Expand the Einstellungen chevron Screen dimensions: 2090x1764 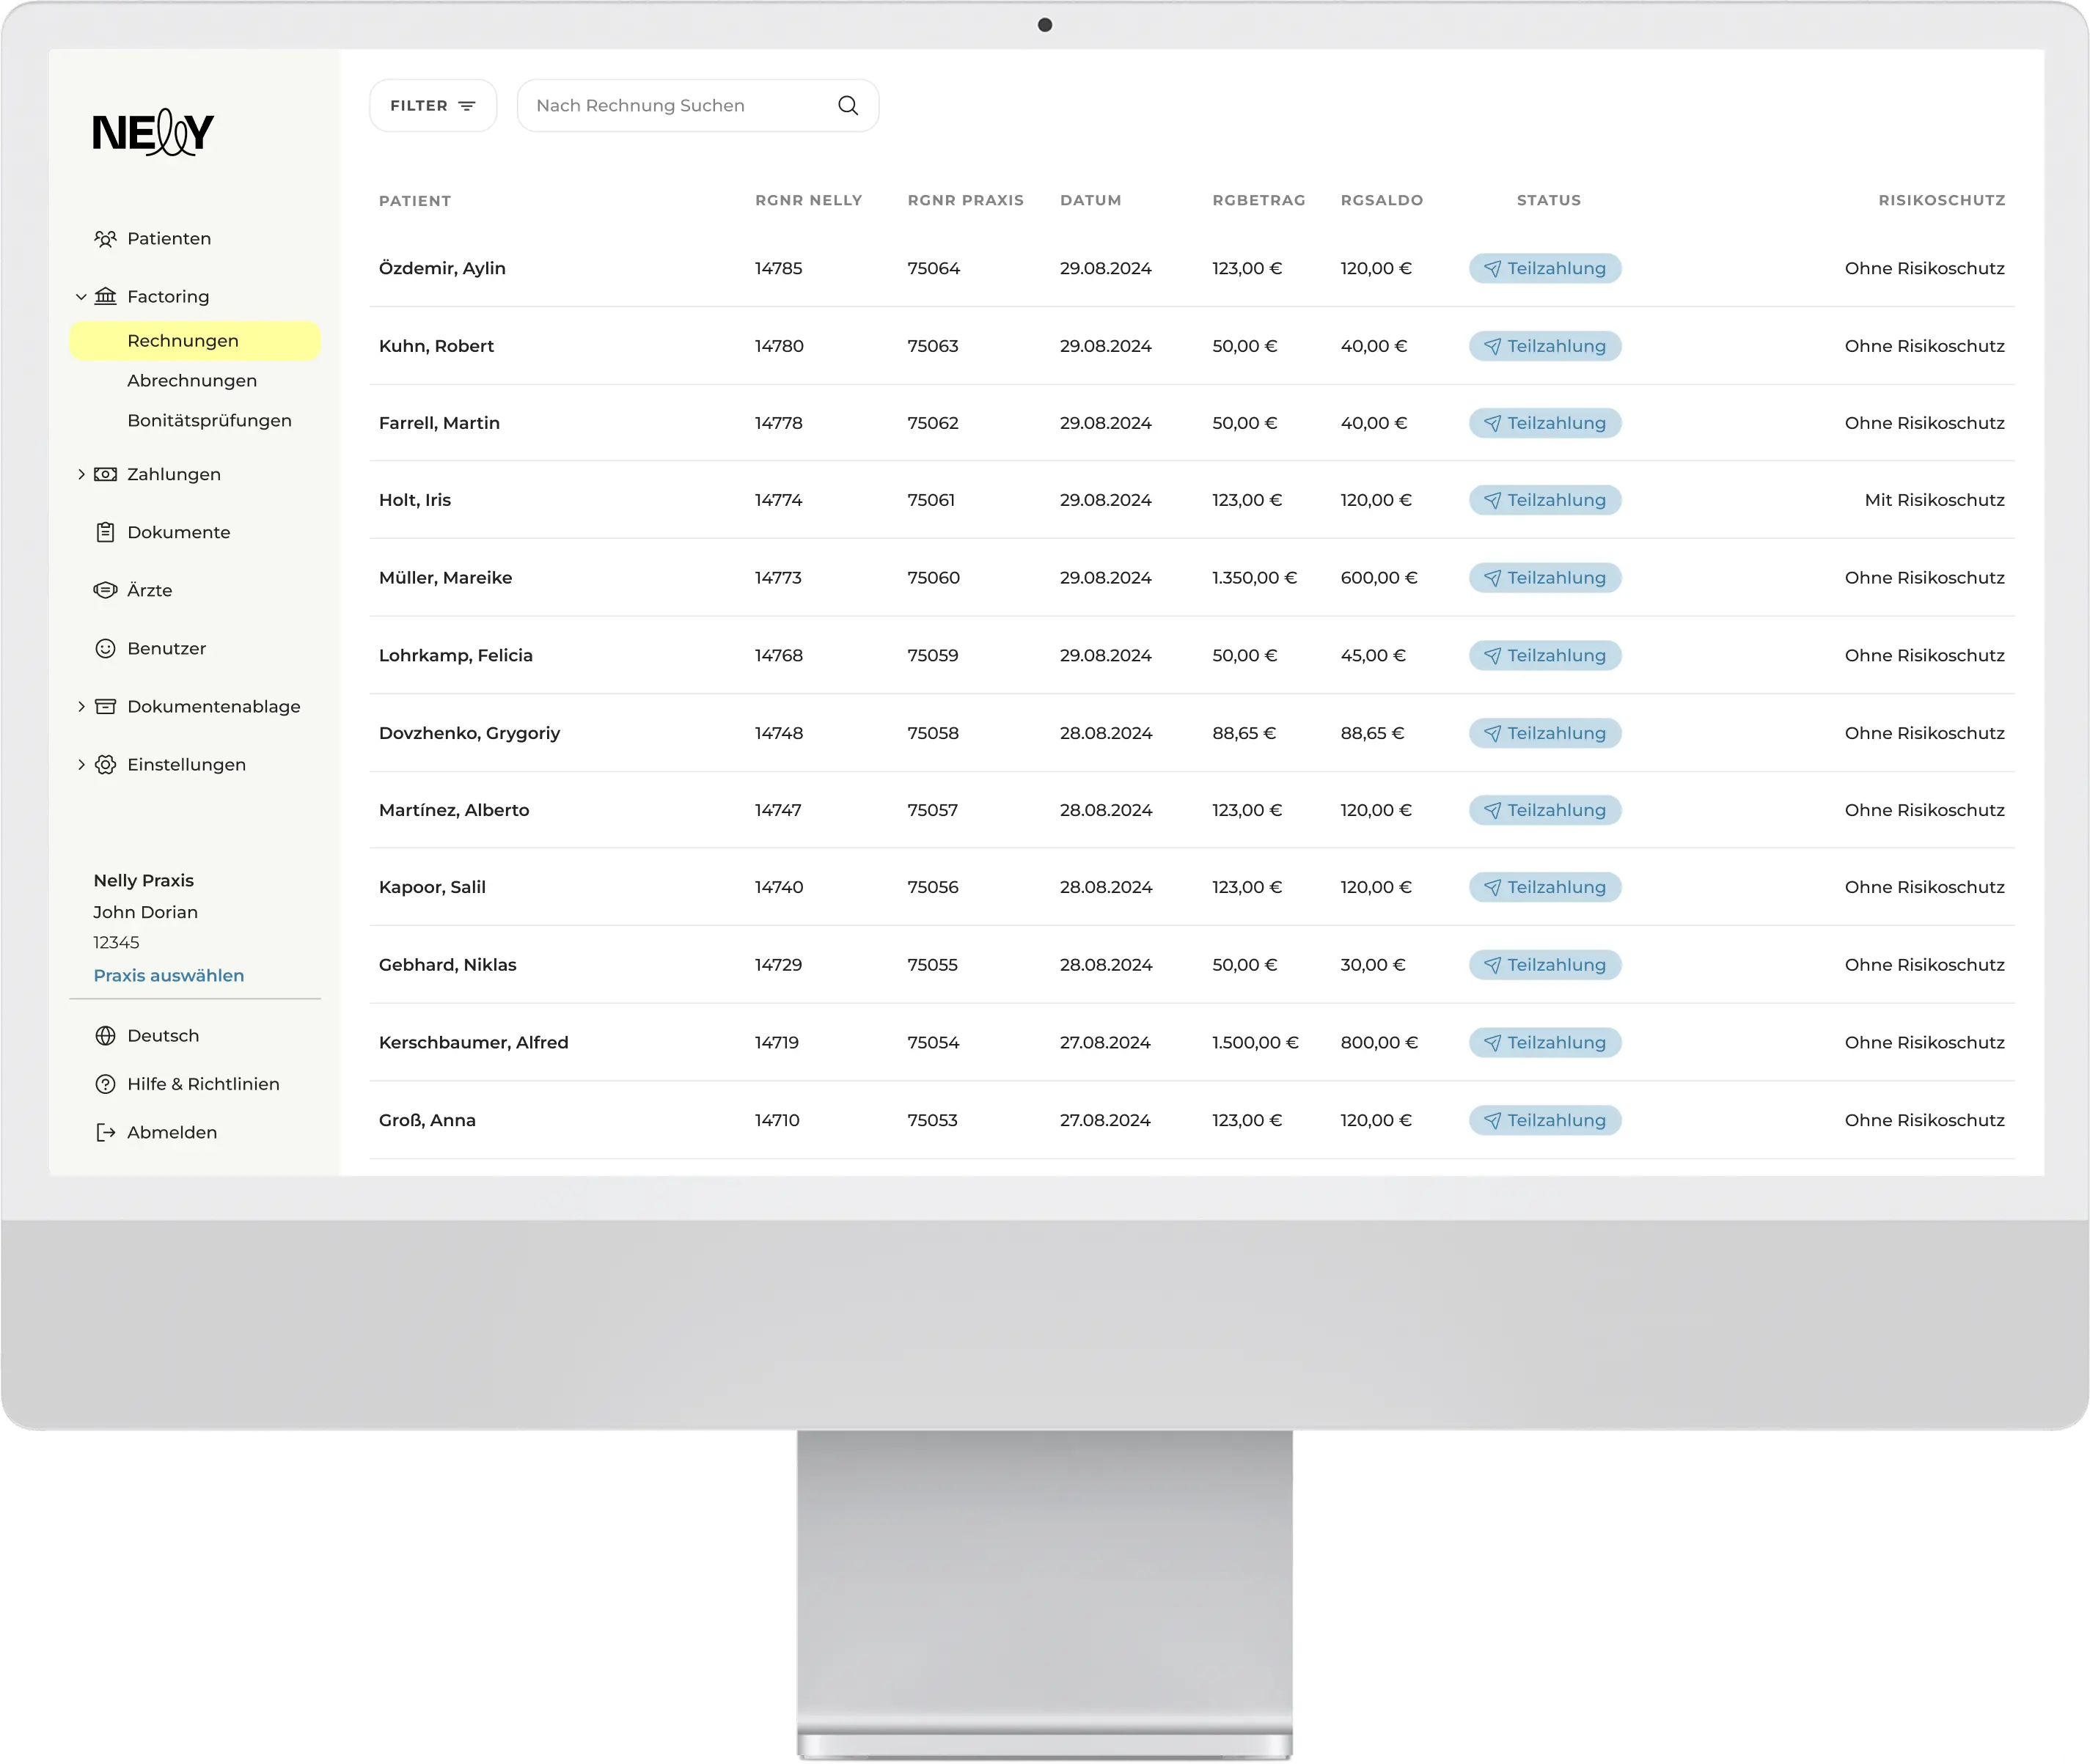pos(81,765)
